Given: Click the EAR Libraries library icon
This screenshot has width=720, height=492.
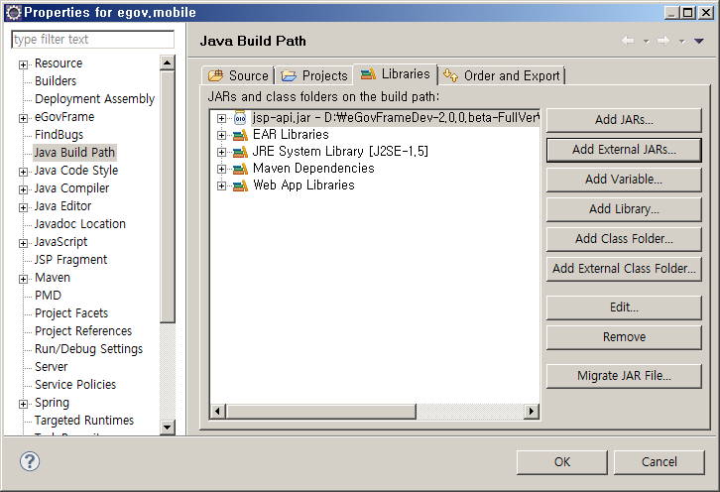Looking at the screenshot, I should click(239, 135).
